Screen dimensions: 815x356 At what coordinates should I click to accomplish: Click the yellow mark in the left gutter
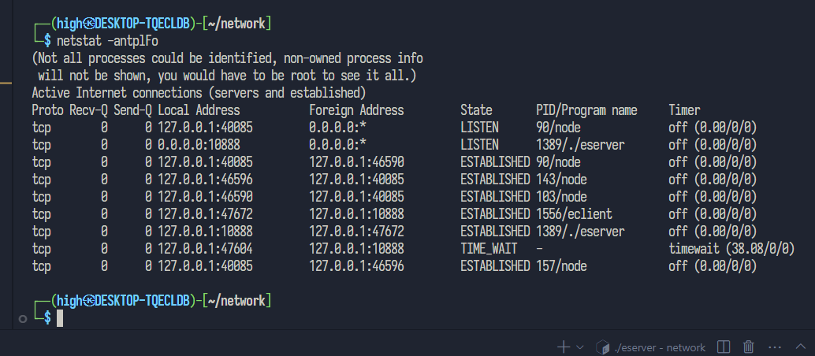point(6,81)
